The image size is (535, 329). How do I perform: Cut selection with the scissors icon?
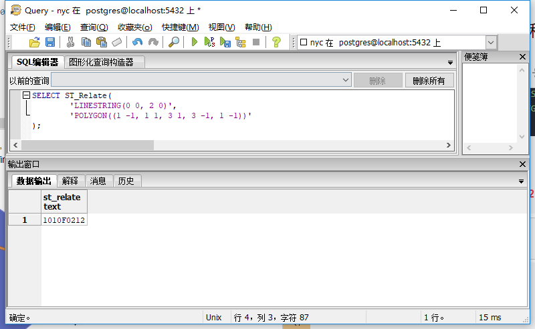[70, 42]
